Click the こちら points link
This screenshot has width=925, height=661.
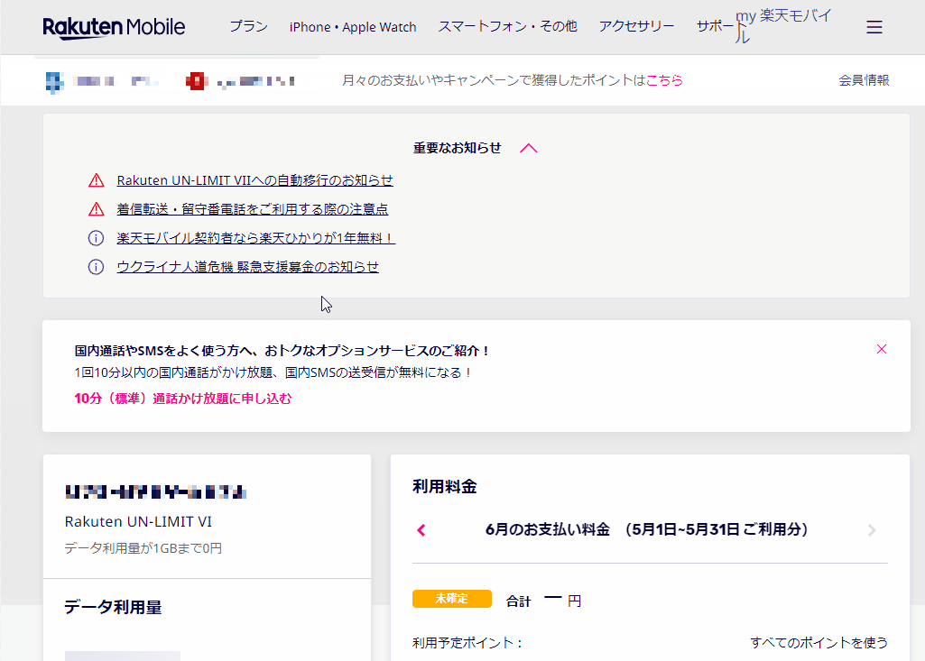point(664,80)
